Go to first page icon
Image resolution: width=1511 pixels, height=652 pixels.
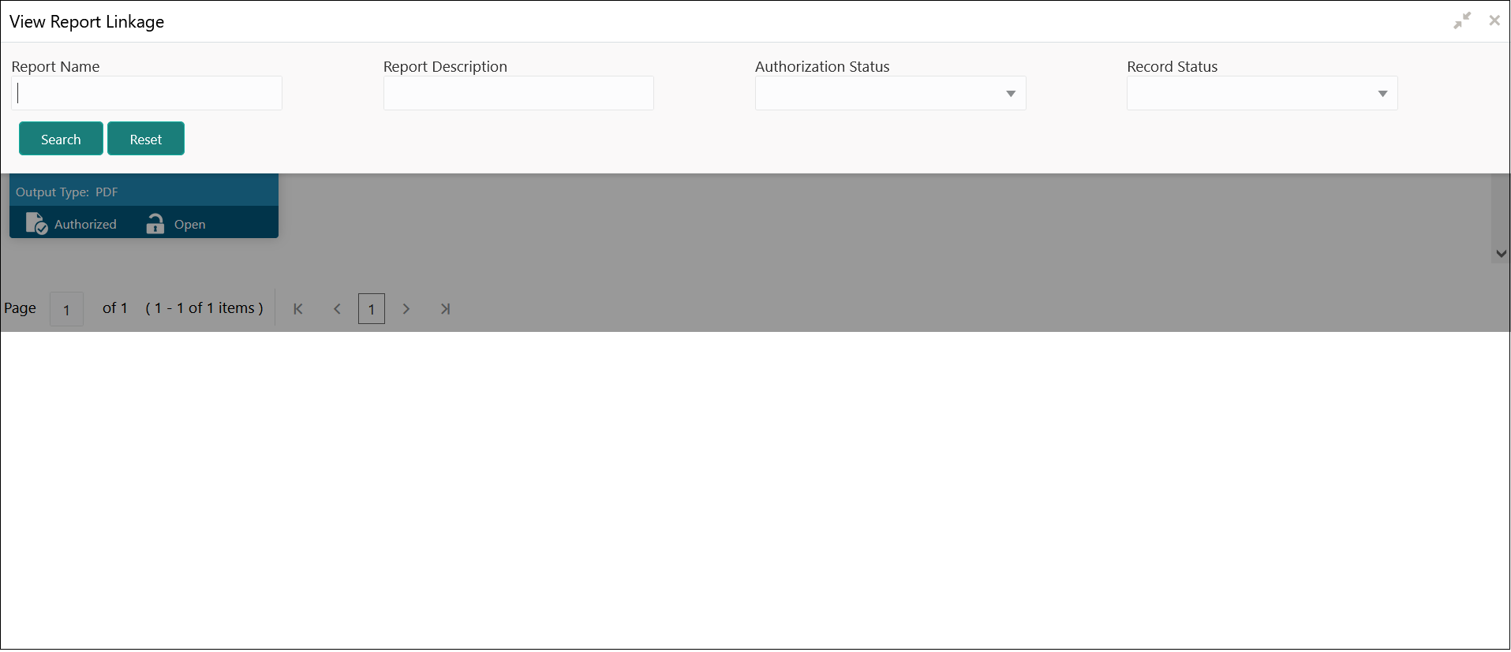pyautogui.click(x=298, y=309)
